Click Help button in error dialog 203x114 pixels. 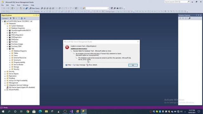tap(68, 65)
